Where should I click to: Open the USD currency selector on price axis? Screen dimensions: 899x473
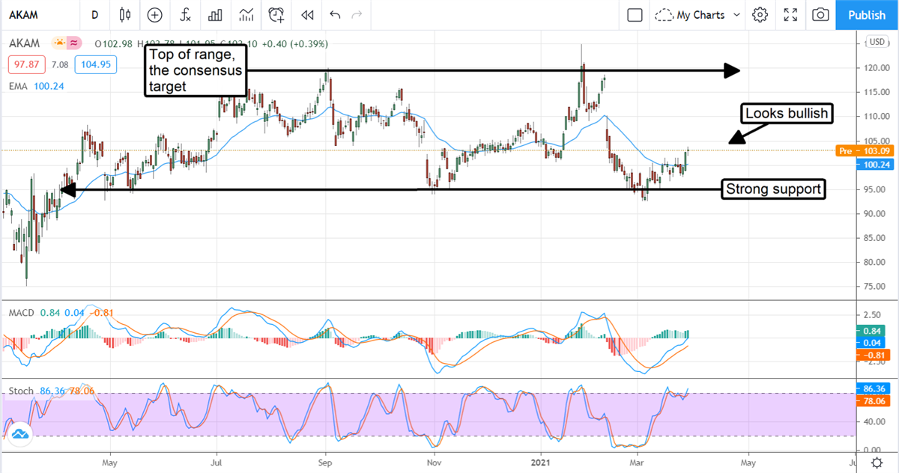click(877, 40)
